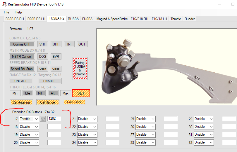The width and height of the screenshot is (237, 152).
Task: Open the button 29 Disable dropdown
Action: 204,119
